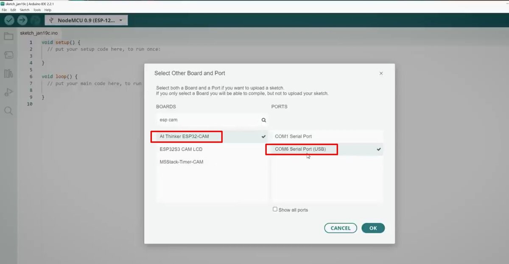Open the Help menu
Image resolution: width=509 pixels, height=264 pixels.
[48, 10]
